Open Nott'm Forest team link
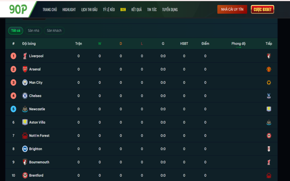Viewport: 290px width, 181px height. point(39,135)
